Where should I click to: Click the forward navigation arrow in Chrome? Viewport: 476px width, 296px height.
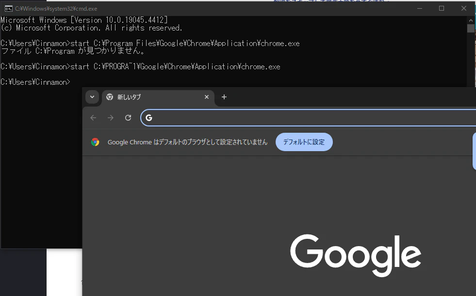110,118
